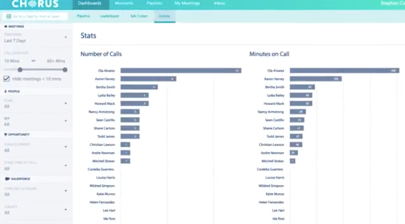Click Howard Mack name in Number of Calls
Viewport: 405px width, 224px height.
[x=105, y=104]
